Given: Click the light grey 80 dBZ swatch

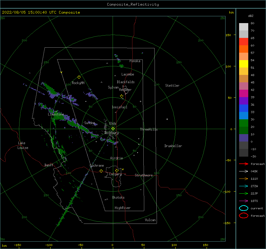Looking at the screenshot, I should pyautogui.click(x=244, y=27).
